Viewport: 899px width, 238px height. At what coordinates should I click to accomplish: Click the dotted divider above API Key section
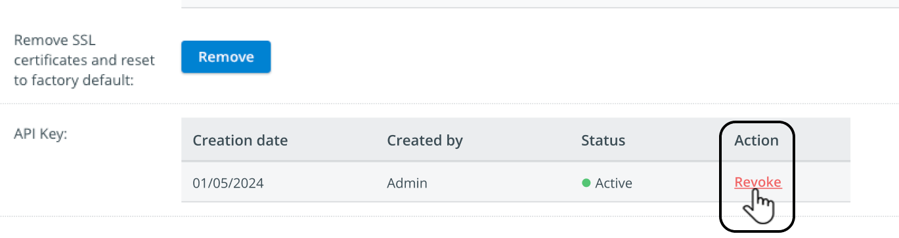[449, 103]
